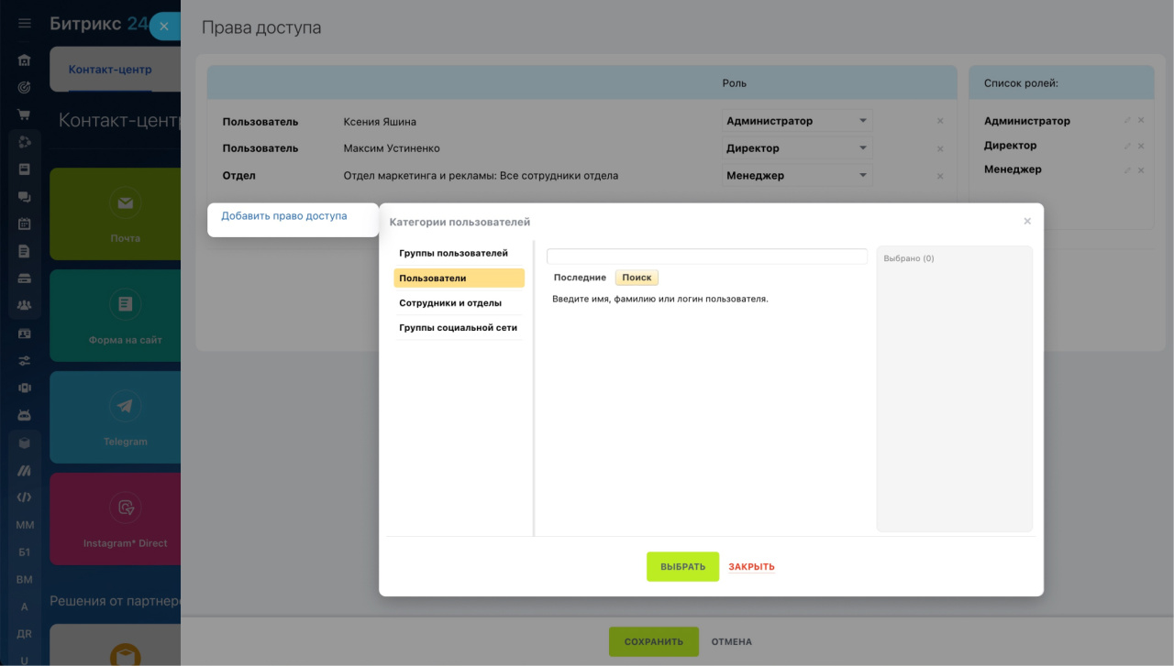Close the slider panel with blue X

pyautogui.click(x=163, y=27)
